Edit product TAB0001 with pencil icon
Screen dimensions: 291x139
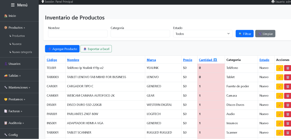(x=280, y=133)
